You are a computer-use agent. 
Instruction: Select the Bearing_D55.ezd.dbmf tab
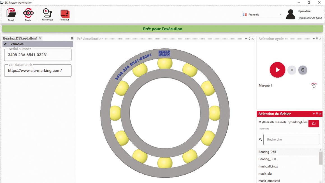coord(20,38)
